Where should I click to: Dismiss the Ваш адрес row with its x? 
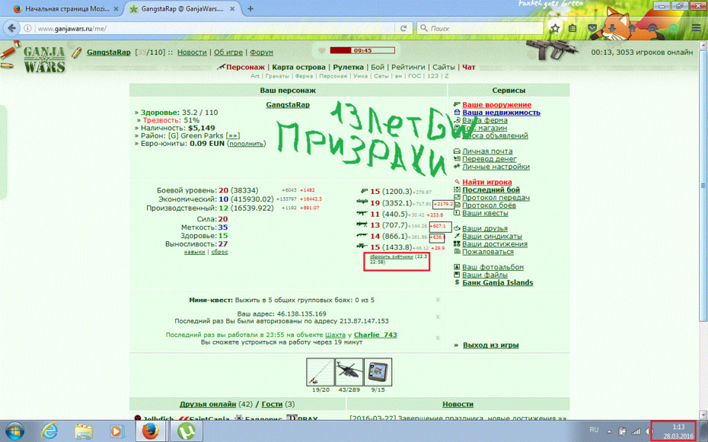438,317
